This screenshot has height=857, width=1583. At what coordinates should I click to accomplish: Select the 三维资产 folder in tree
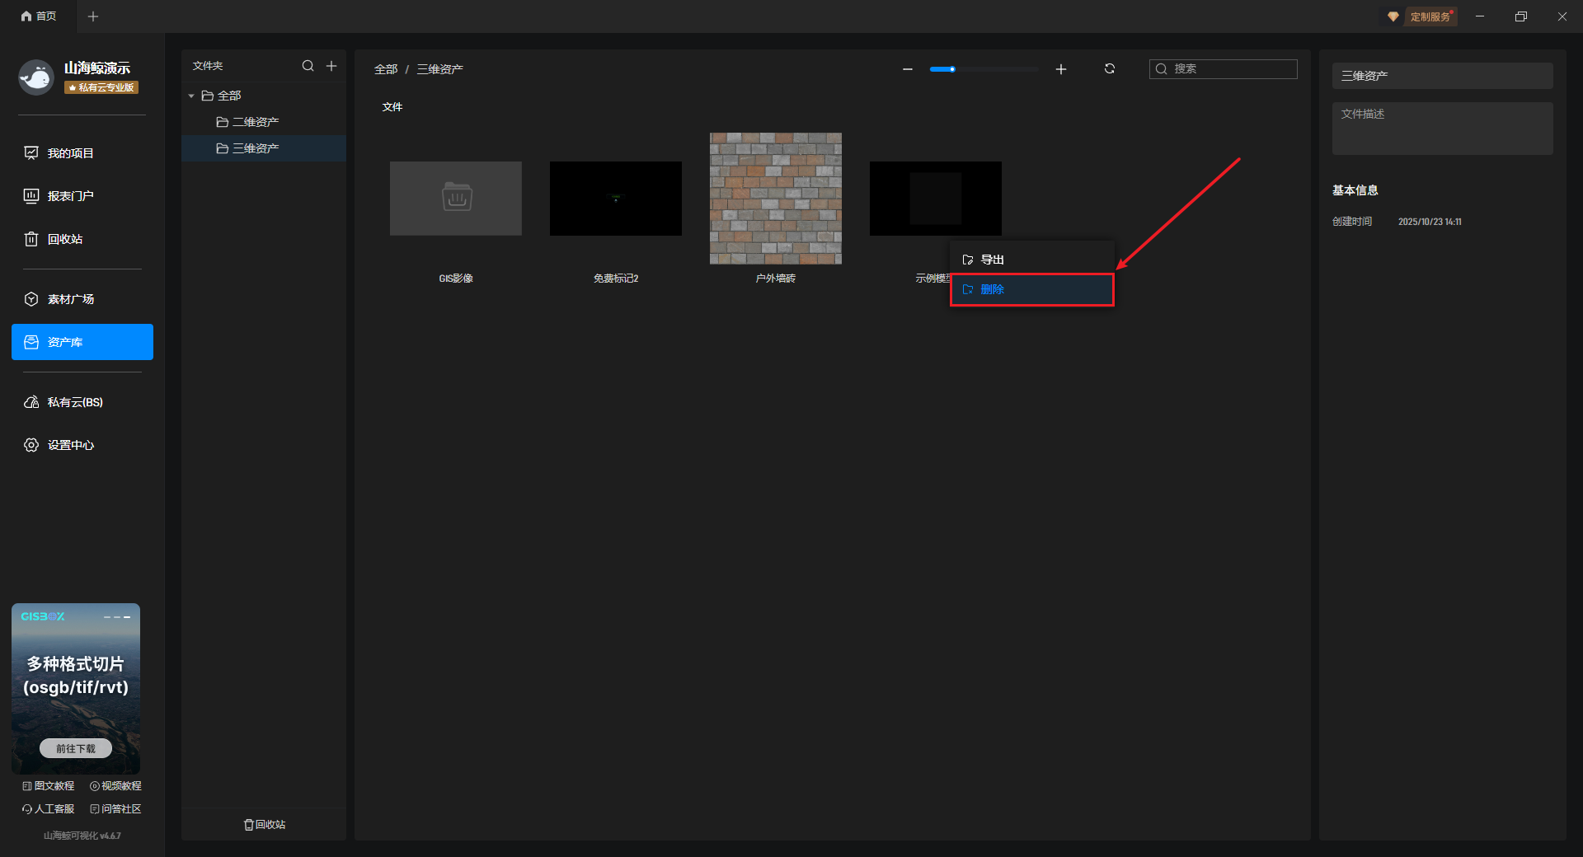(255, 148)
